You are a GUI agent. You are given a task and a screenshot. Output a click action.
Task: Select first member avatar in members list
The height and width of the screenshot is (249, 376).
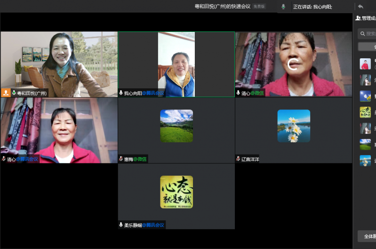(365, 64)
